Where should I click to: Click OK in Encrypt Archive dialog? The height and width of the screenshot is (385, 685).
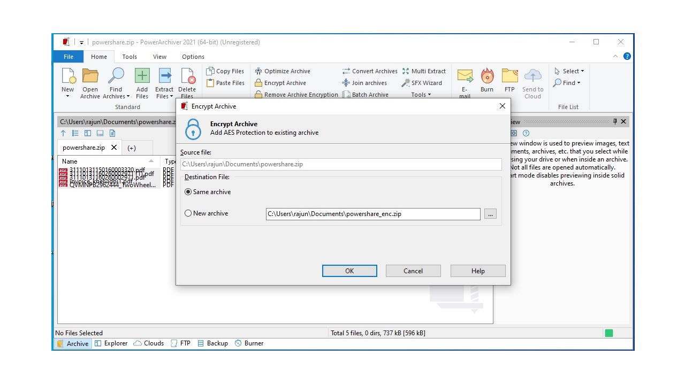click(349, 271)
